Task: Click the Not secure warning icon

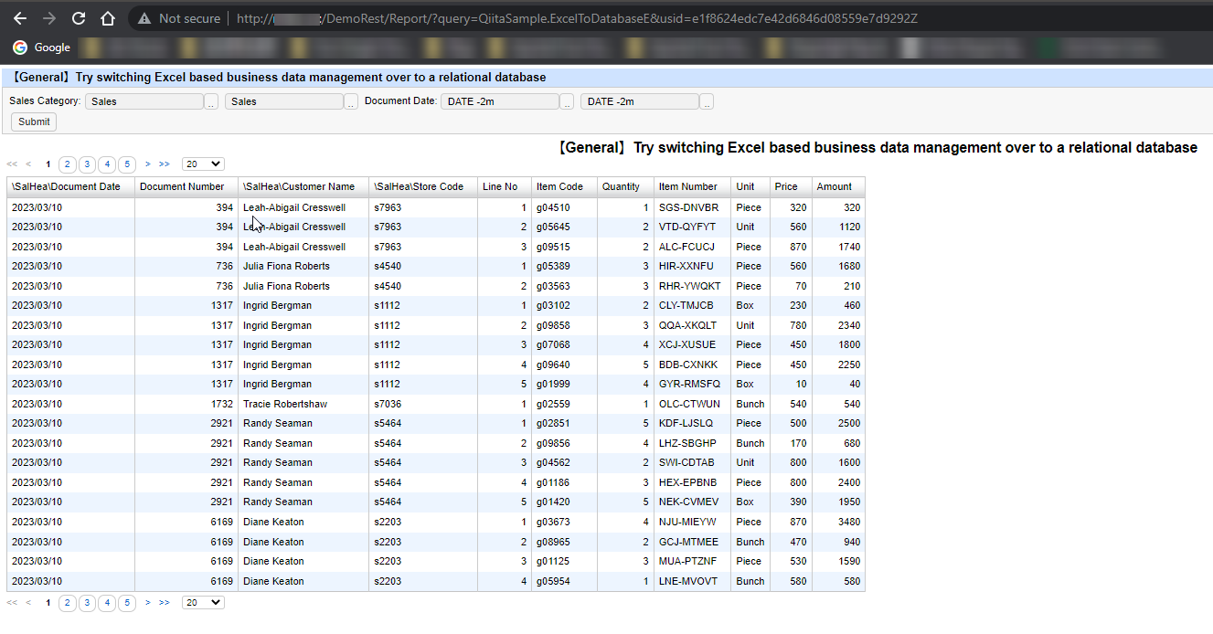Action: [144, 18]
